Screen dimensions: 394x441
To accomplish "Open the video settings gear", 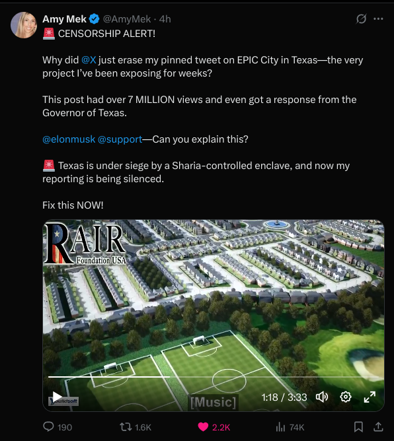I will pyautogui.click(x=346, y=397).
